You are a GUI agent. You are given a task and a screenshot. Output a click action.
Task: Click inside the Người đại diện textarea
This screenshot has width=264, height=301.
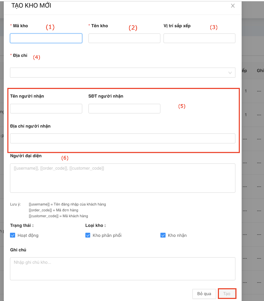pos(123,178)
